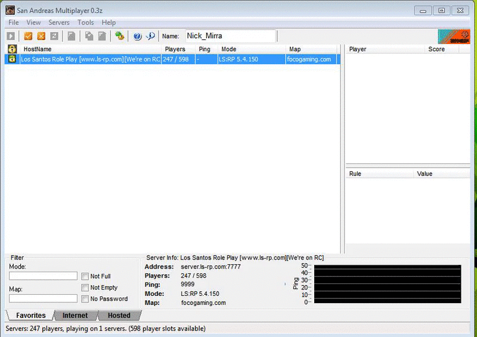Screen dimensions: 477x337
Task: Click the black ping graph area
Action: pyautogui.click(x=388, y=284)
